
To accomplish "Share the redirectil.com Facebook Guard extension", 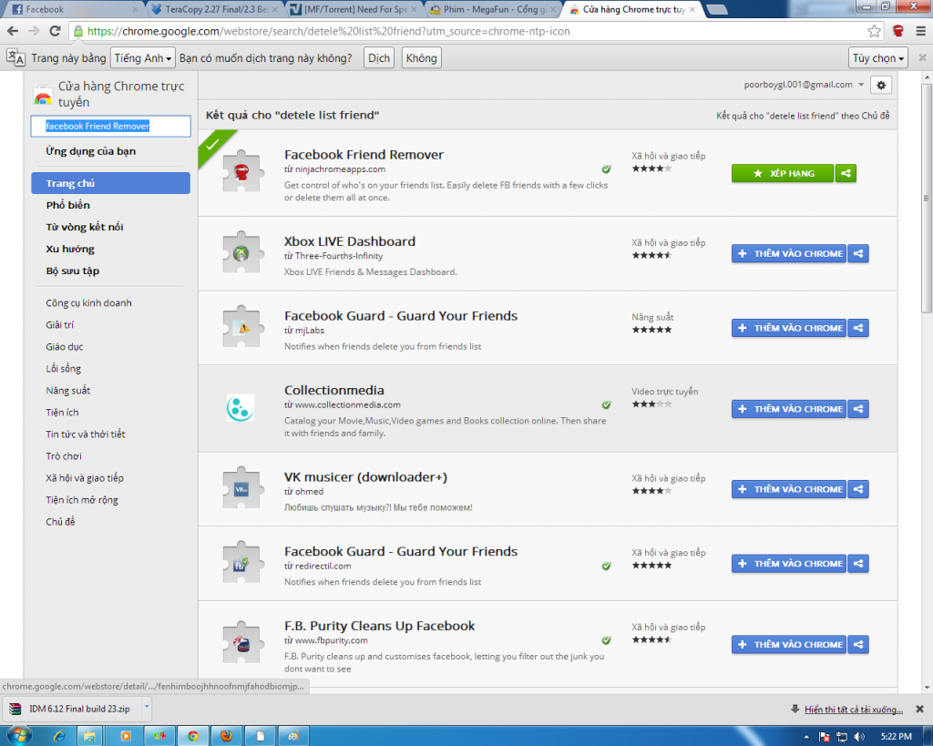I will (858, 563).
